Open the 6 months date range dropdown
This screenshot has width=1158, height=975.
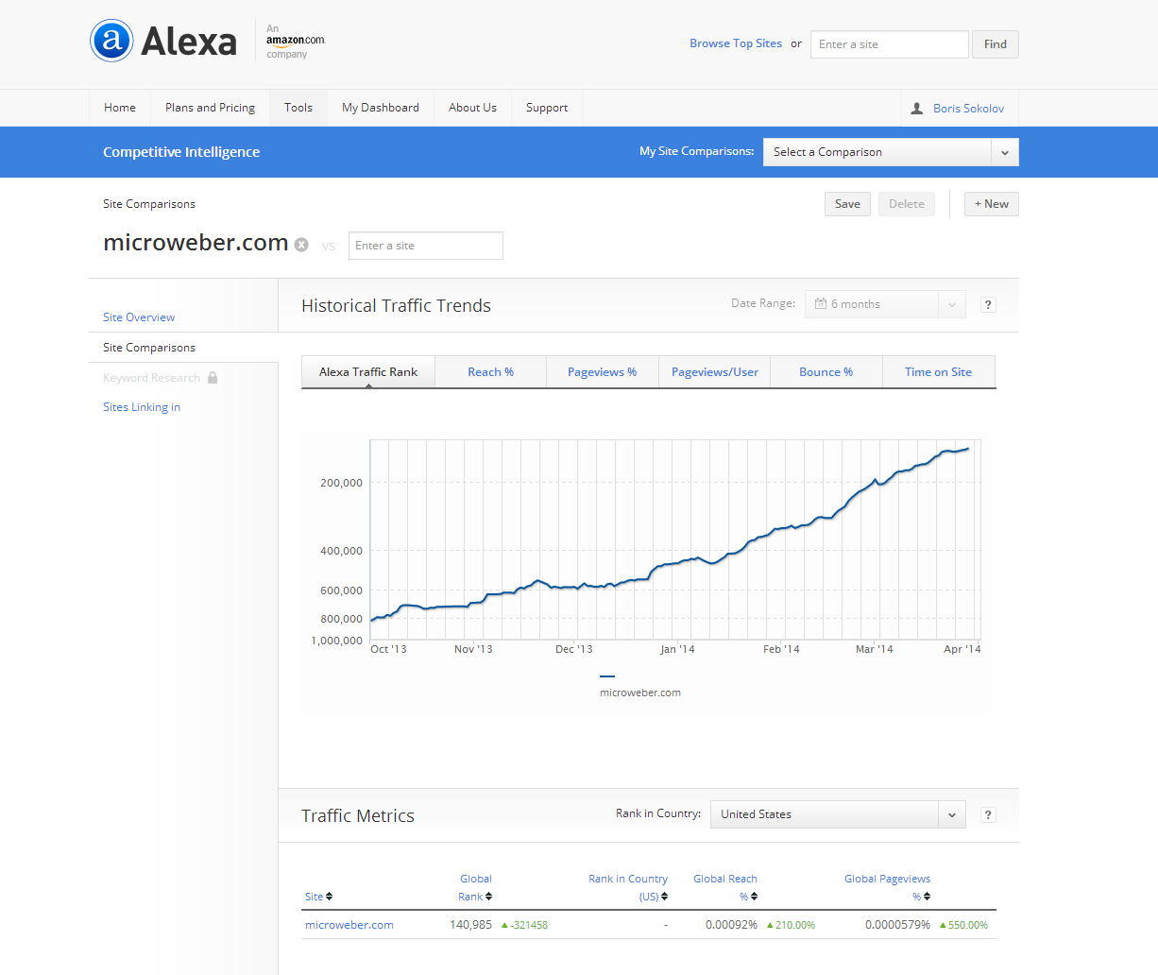885,304
